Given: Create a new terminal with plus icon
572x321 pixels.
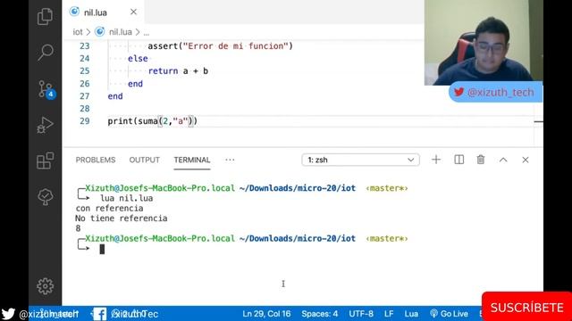Looking at the screenshot, I should click(x=436, y=160).
